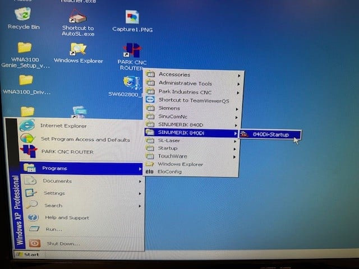
Task: Open the Shortcut to AutoSL.exe icon
Action: 77,16
